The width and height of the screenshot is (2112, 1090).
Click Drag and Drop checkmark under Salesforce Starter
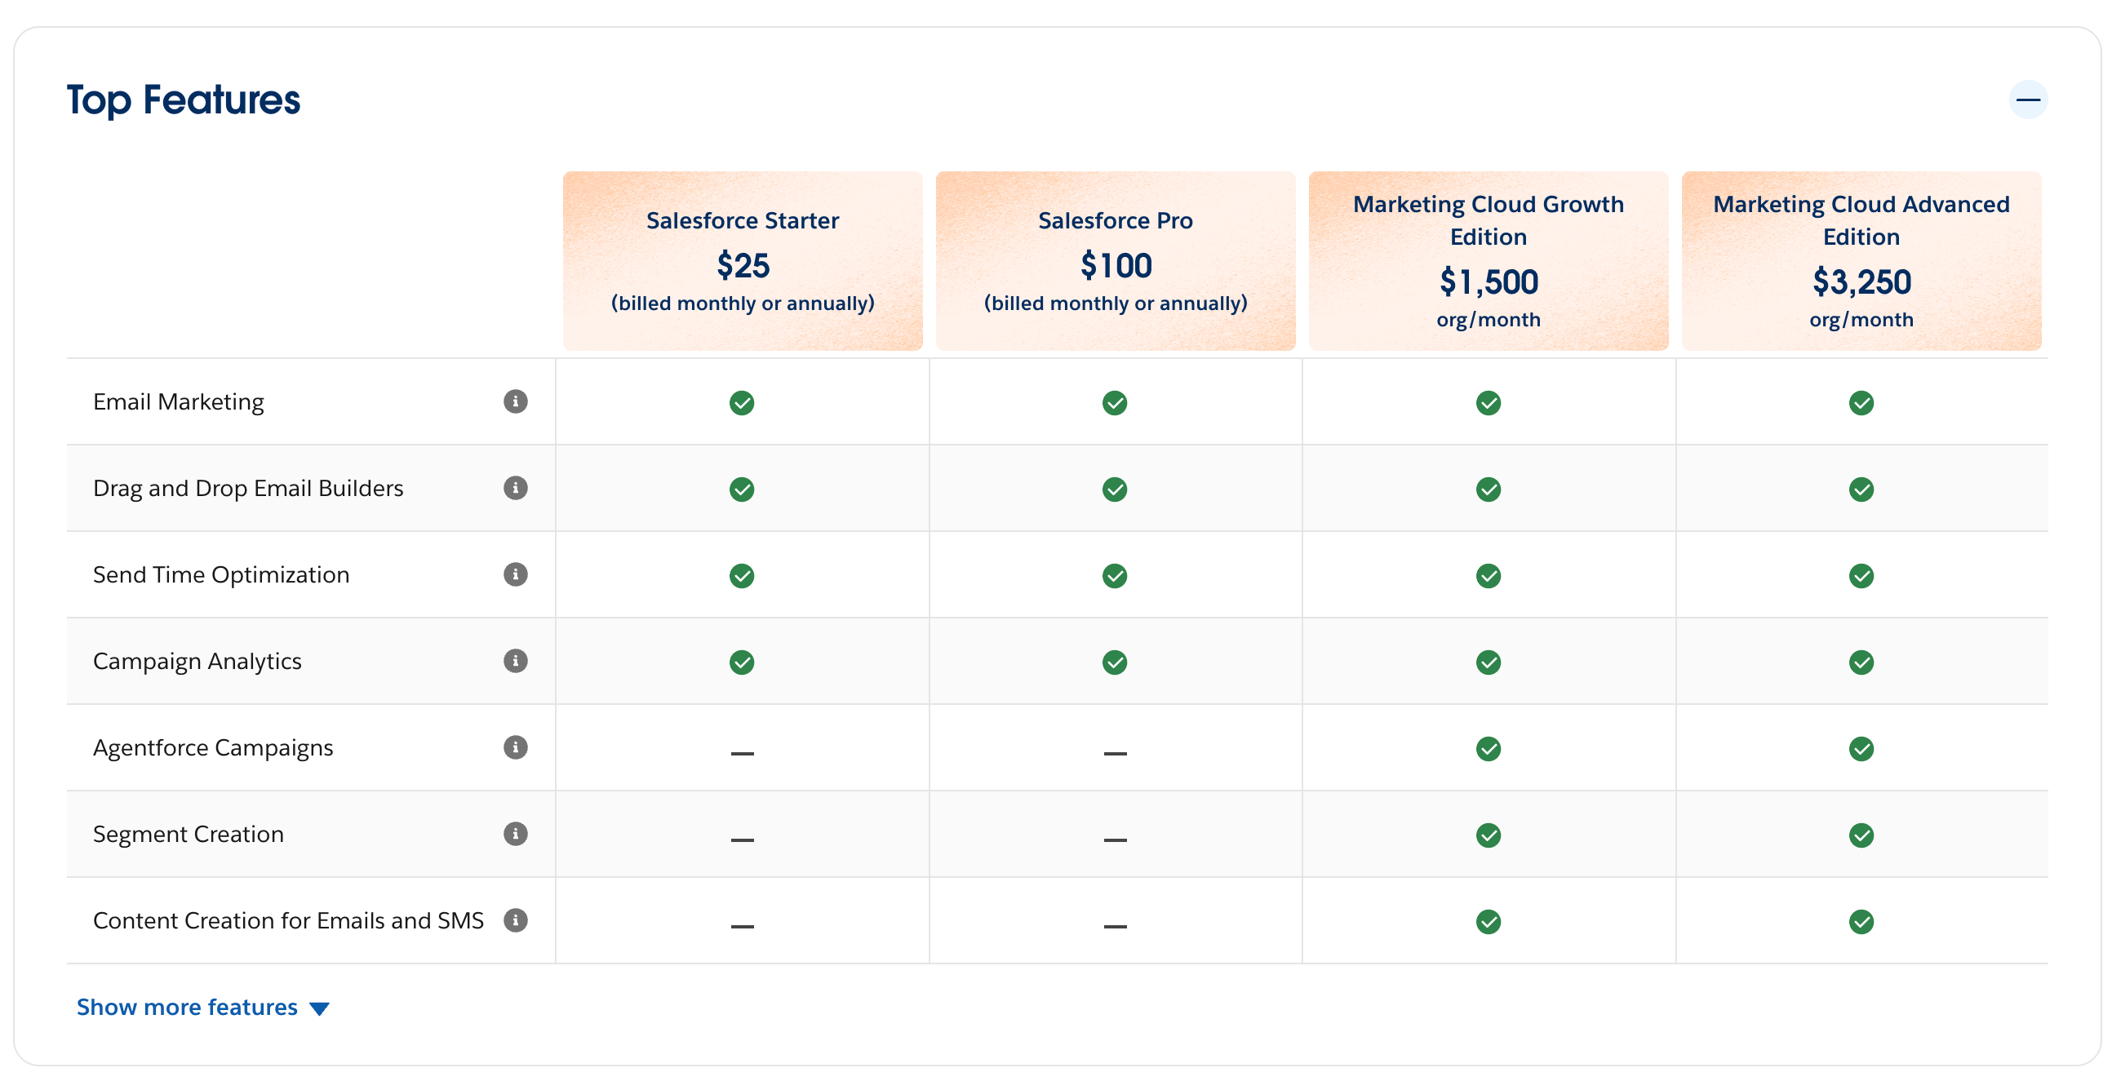click(x=742, y=490)
